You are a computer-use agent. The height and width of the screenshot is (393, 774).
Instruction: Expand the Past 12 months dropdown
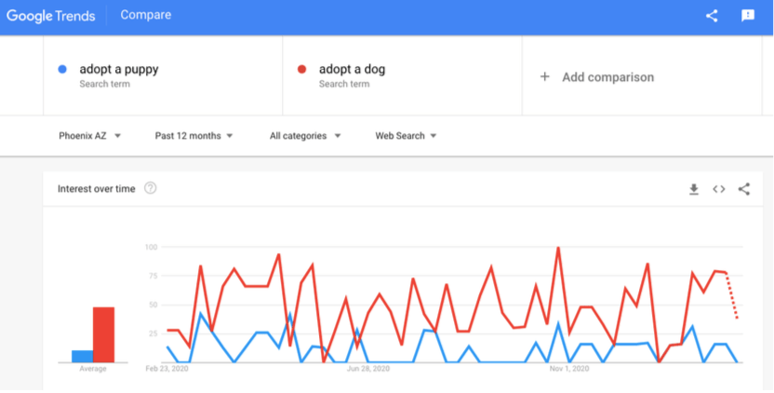click(x=193, y=136)
